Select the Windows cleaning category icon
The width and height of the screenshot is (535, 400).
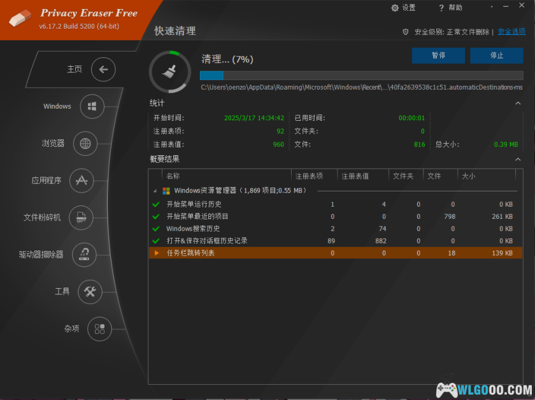(x=91, y=106)
